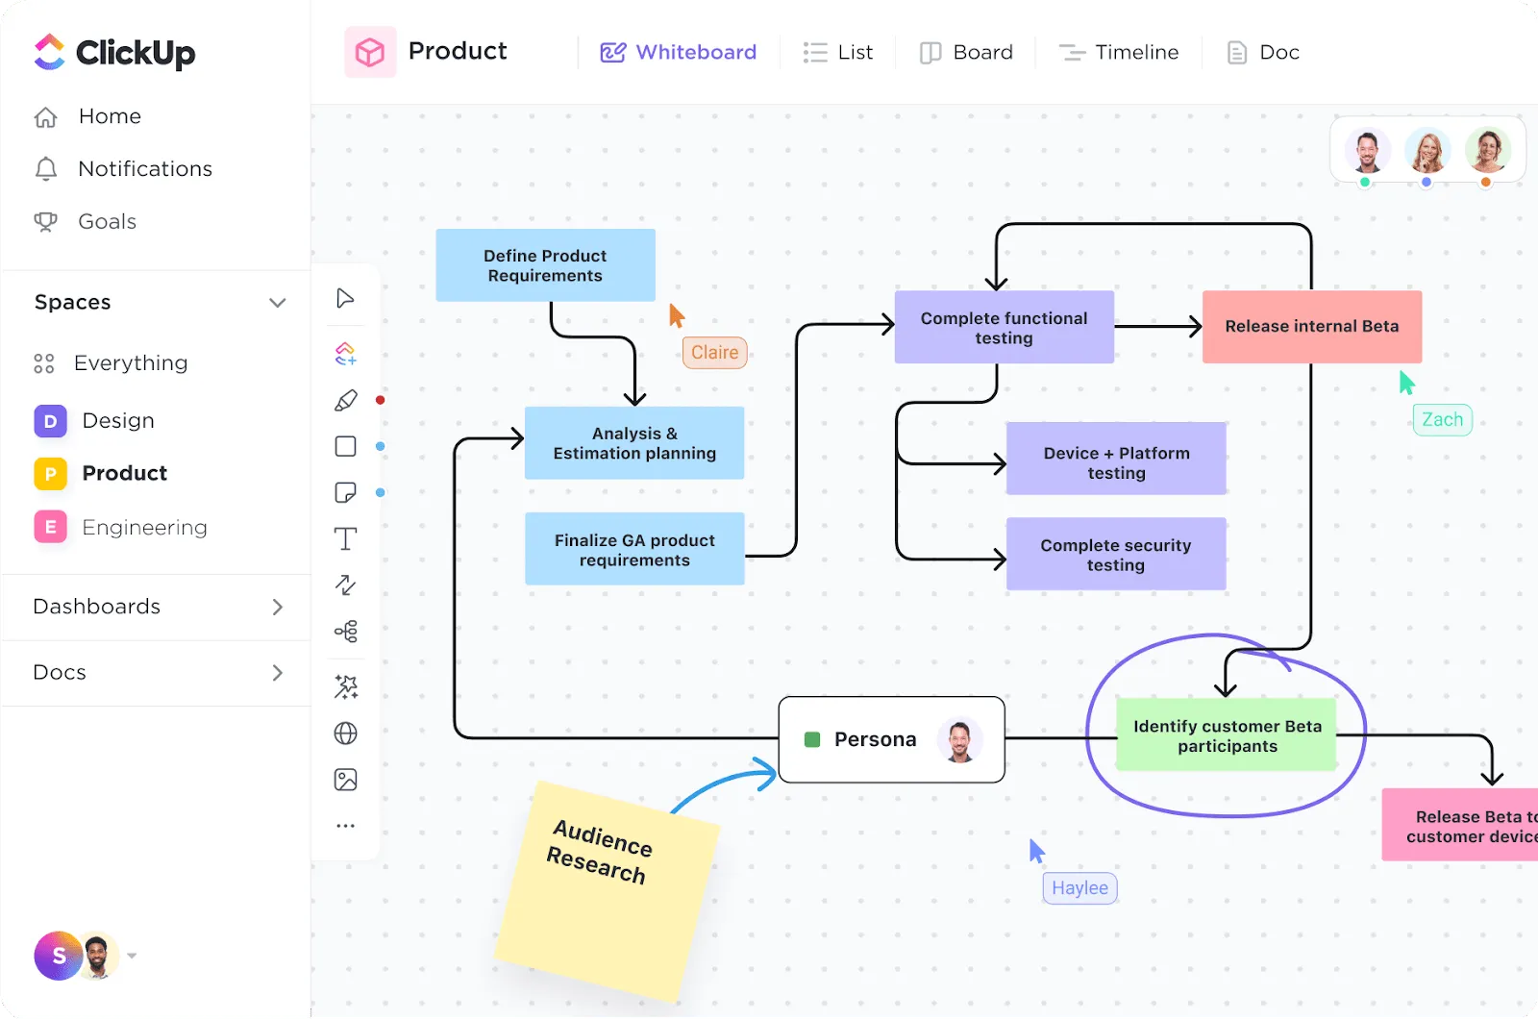
Task: Switch to the Whiteboard tab
Action: point(679,52)
